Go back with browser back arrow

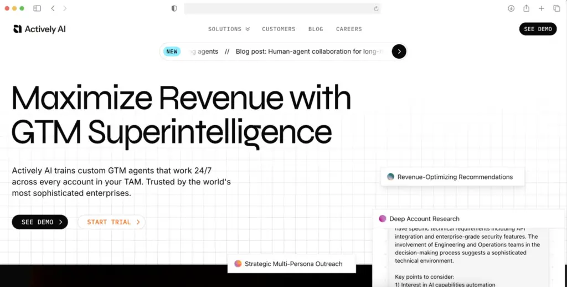(53, 8)
